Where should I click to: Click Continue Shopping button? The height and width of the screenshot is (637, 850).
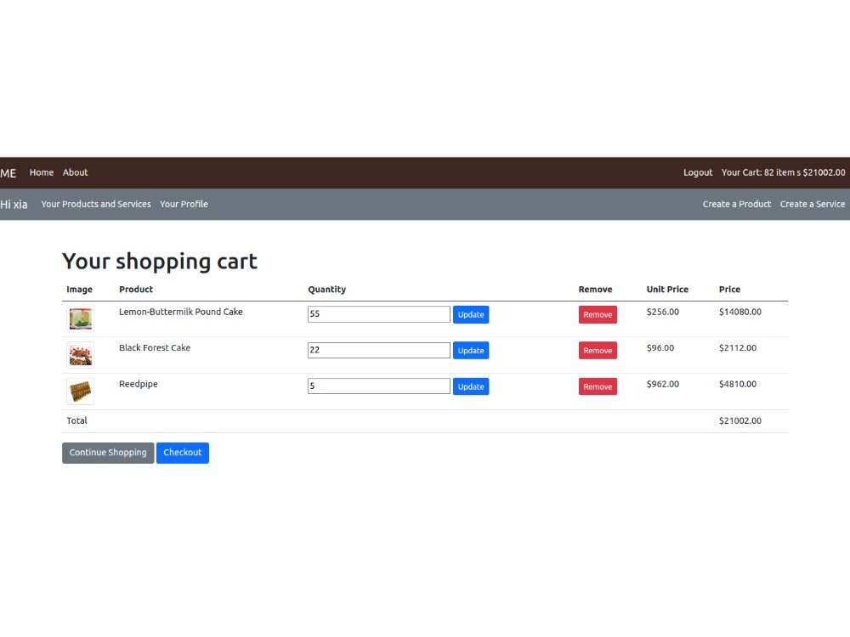click(x=108, y=453)
